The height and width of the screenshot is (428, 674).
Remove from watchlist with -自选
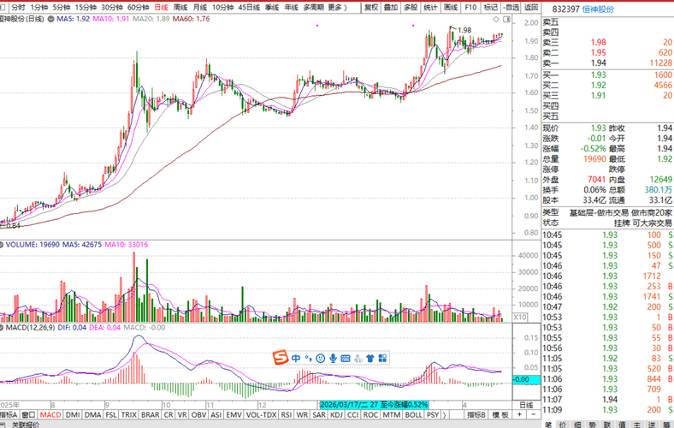pyautogui.click(x=511, y=8)
